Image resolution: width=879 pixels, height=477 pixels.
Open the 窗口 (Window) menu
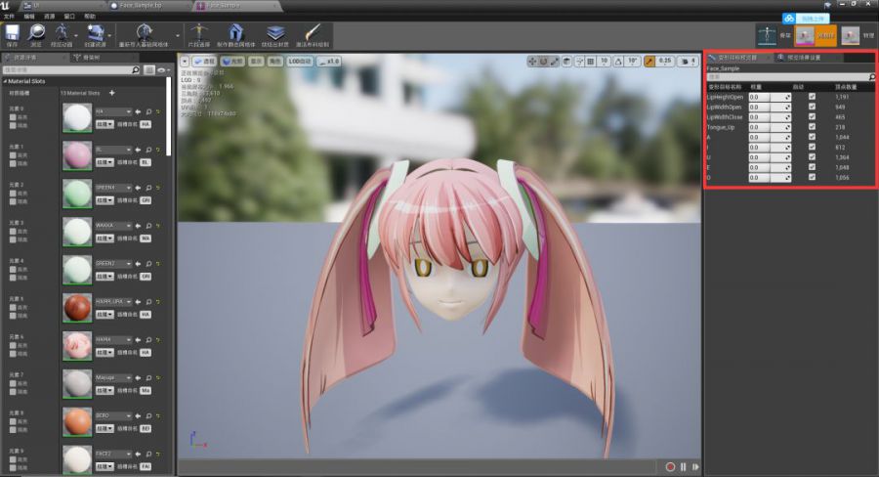[x=69, y=17]
